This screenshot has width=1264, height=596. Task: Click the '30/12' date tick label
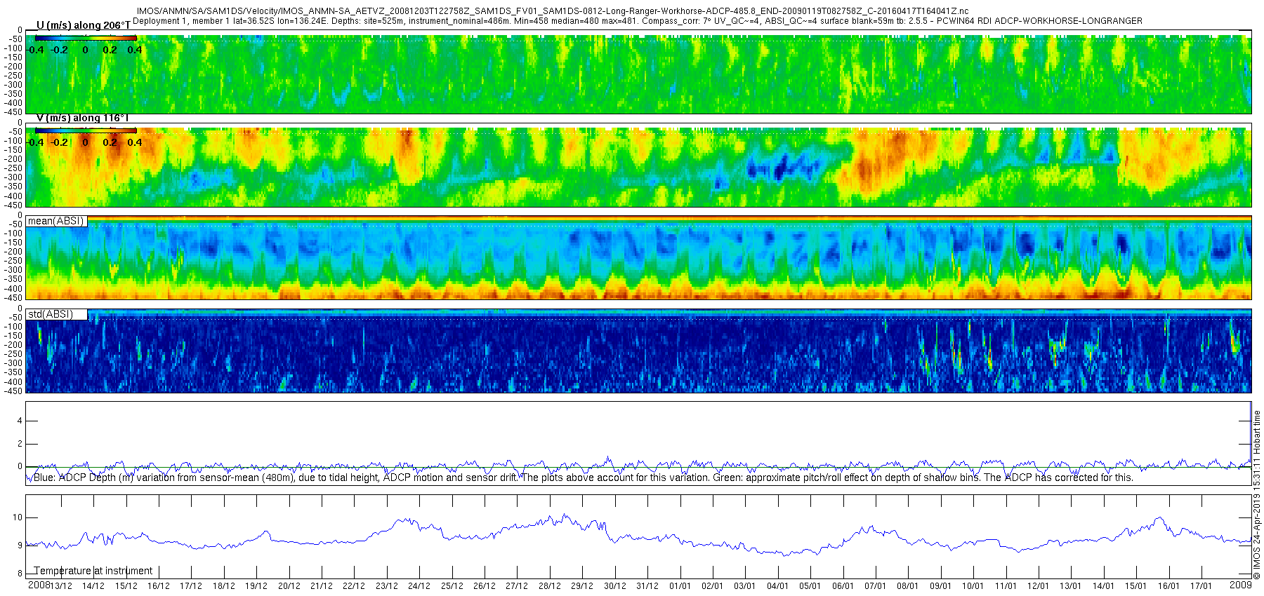[615, 586]
